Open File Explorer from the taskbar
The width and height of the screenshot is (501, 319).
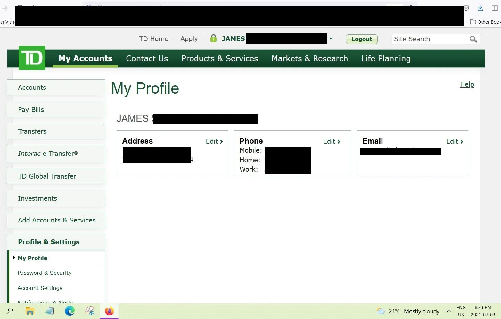tap(30, 311)
